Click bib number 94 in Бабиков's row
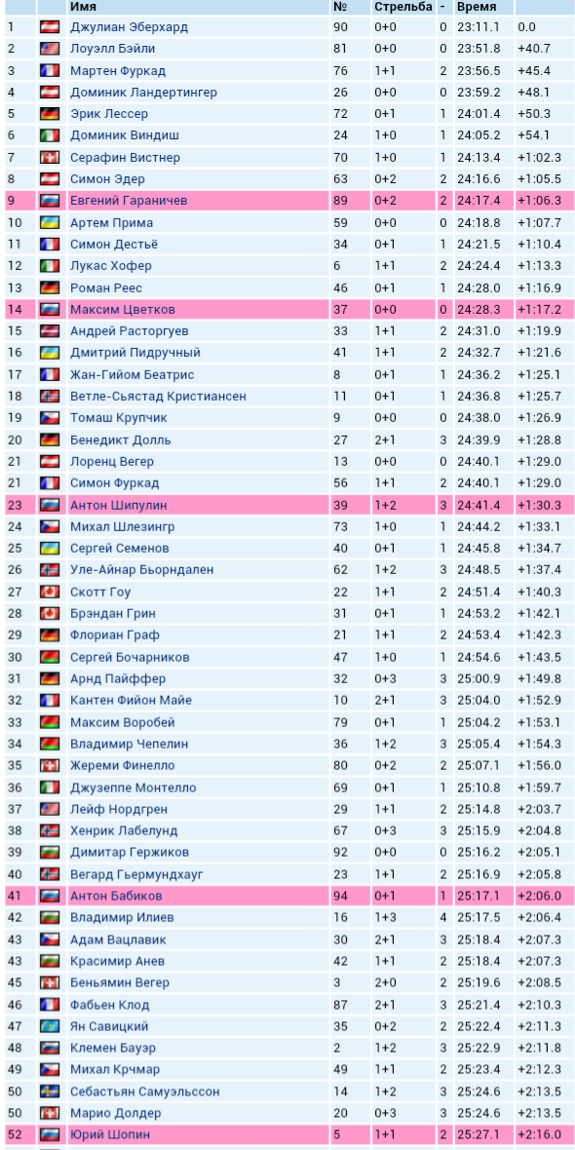575x1150 pixels. point(340,897)
